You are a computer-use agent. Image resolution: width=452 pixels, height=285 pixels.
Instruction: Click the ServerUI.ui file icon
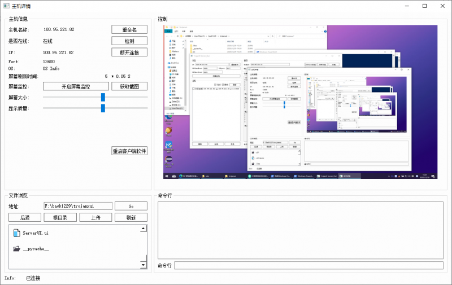[16, 233]
